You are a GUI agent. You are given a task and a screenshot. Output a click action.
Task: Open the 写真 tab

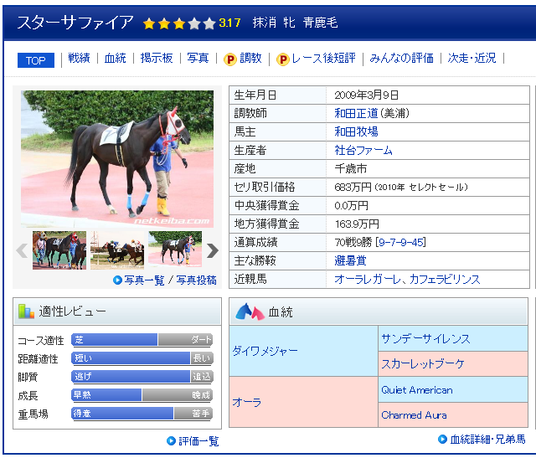click(198, 58)
